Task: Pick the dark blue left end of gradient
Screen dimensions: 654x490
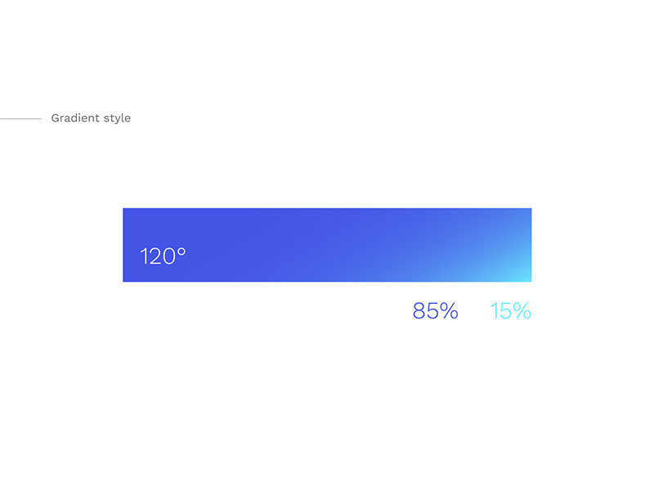Action: 128,245
